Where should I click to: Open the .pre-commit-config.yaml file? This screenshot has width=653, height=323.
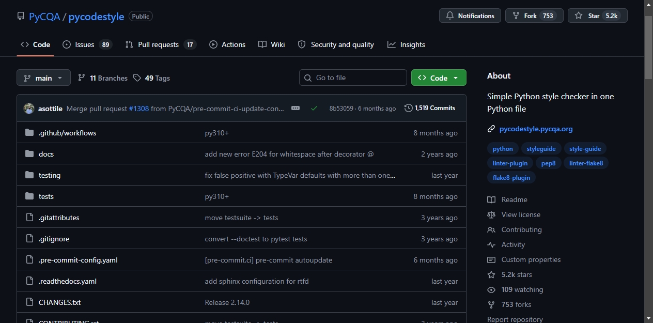(x=78, y=260)
